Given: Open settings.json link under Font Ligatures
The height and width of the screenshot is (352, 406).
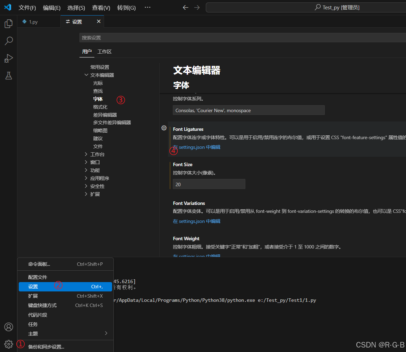Looking at the screenshot, I should click(196, 147).
